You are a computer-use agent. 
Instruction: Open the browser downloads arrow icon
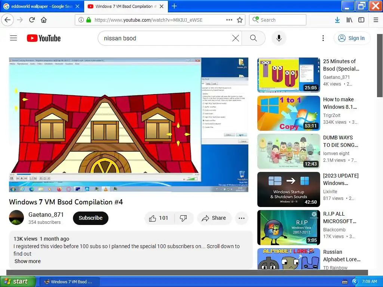(337, 20)
